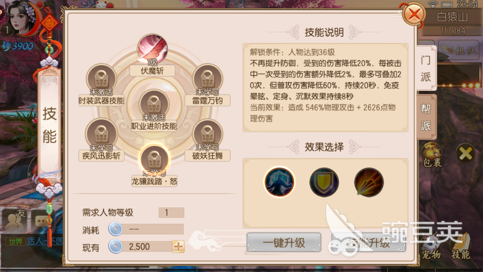Open the 包裹 bag icon

(432, 155)
